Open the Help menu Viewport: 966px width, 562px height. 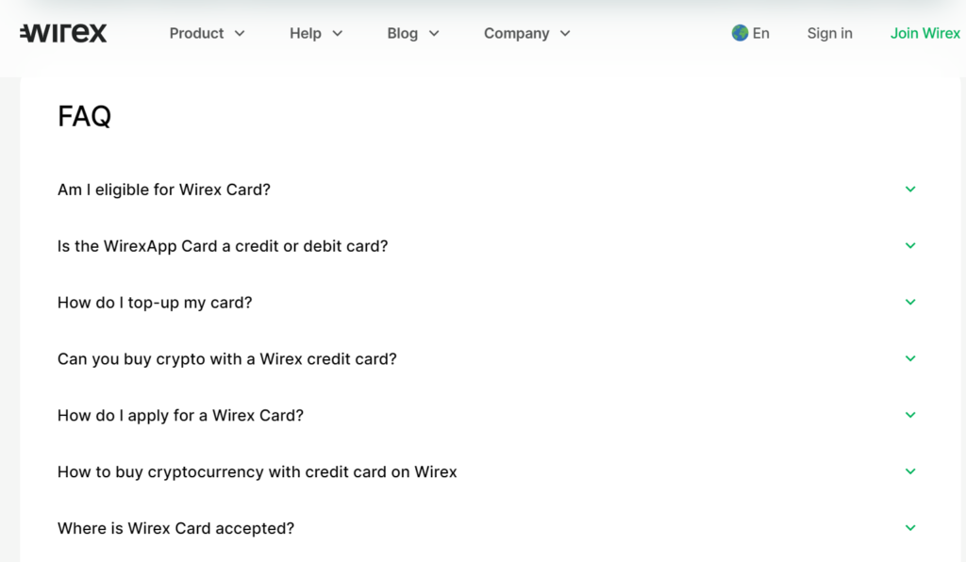click(316, 33)
